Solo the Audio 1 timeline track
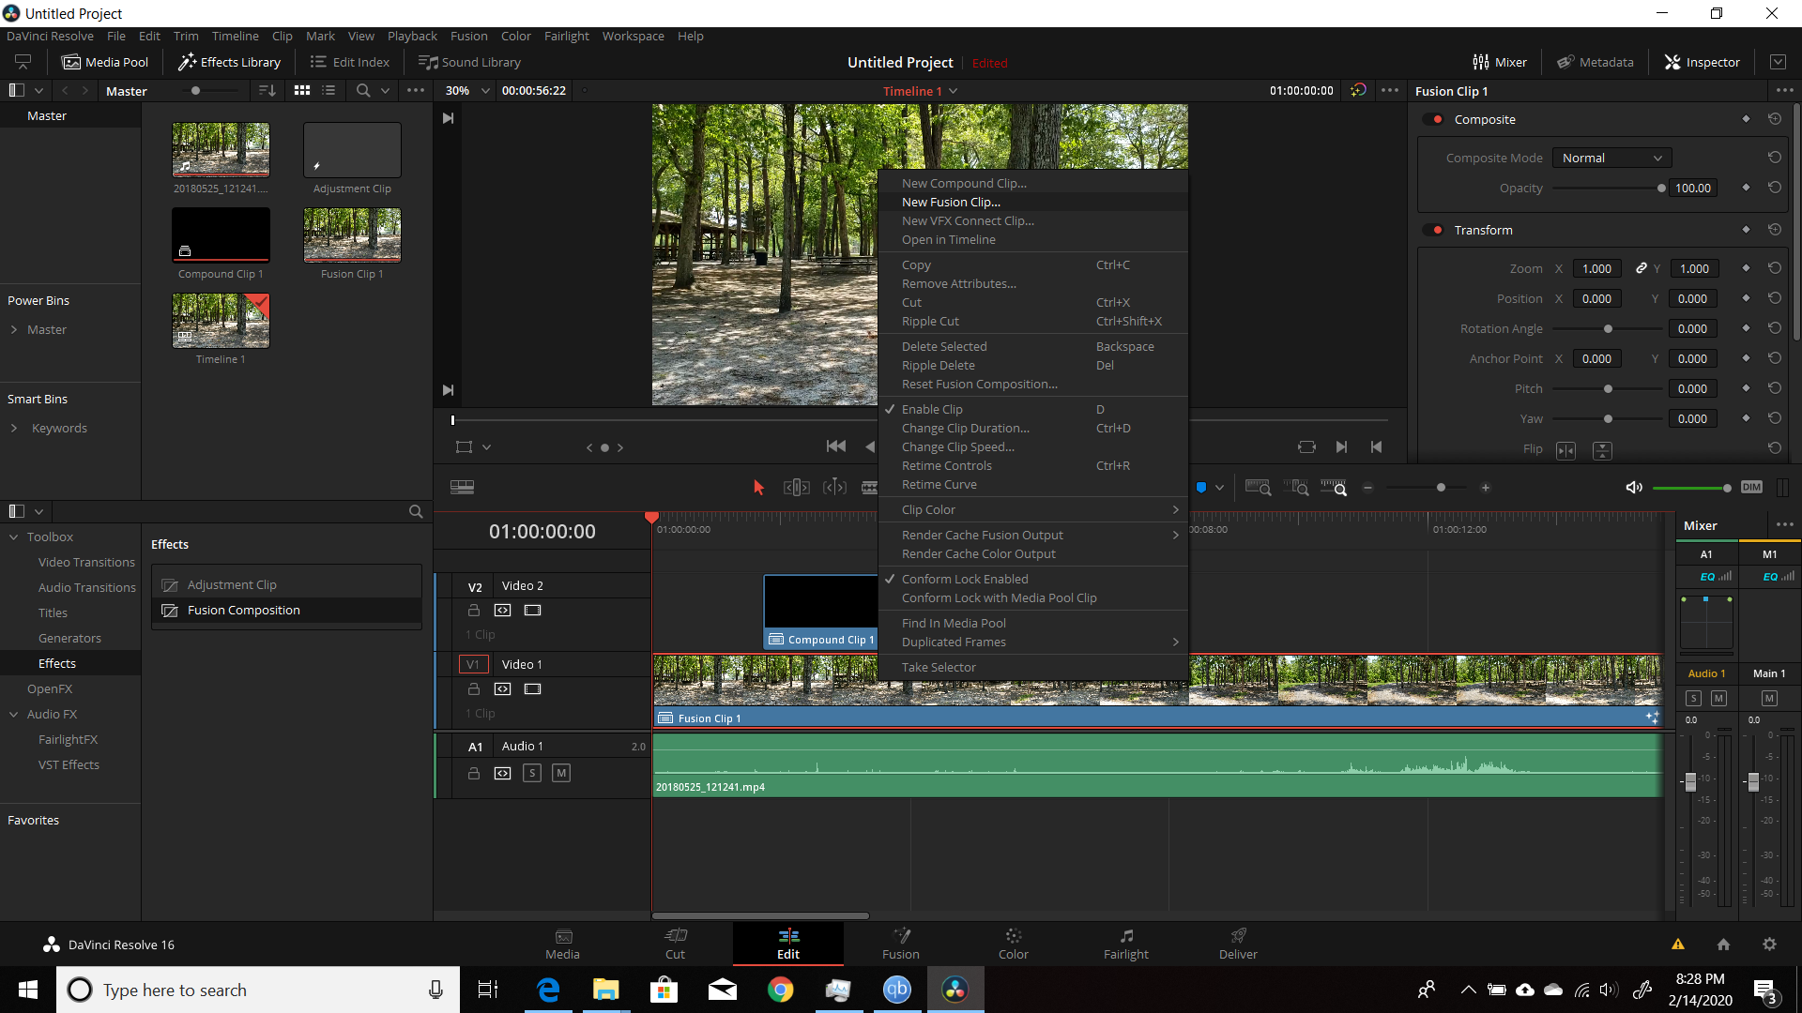Screen dimensions: 1802x1013 tap(532, 773)
